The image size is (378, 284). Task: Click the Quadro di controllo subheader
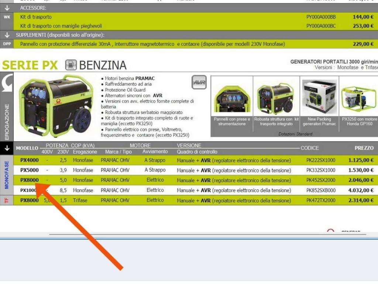point(197,152)
